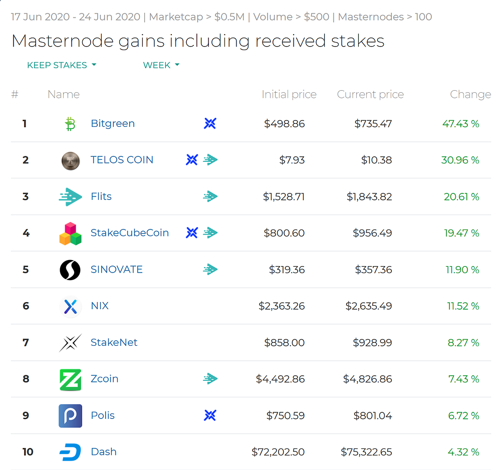Click the Initial price column header

click(289, 94)
